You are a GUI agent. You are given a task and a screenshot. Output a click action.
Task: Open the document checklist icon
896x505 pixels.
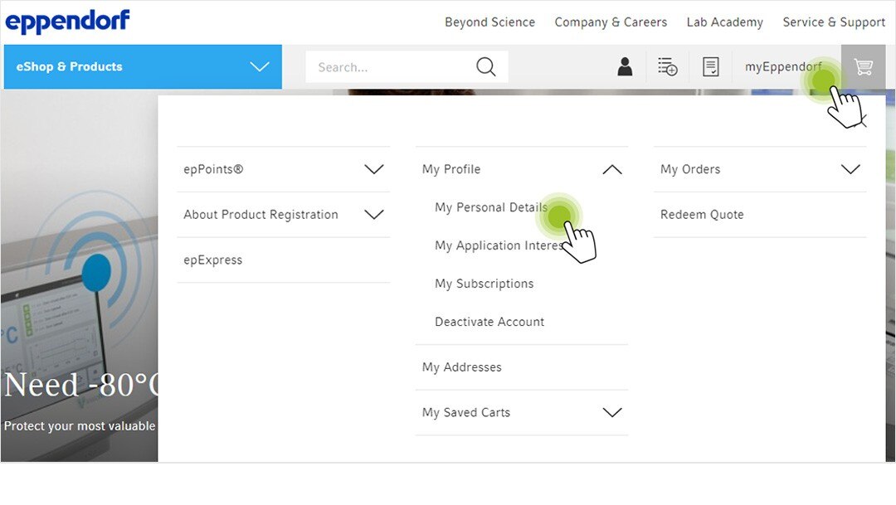pyautogui.click(x=710, y=67)
